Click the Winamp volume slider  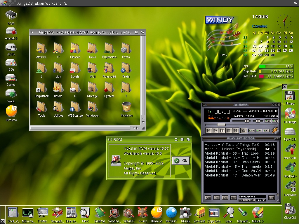241,121
